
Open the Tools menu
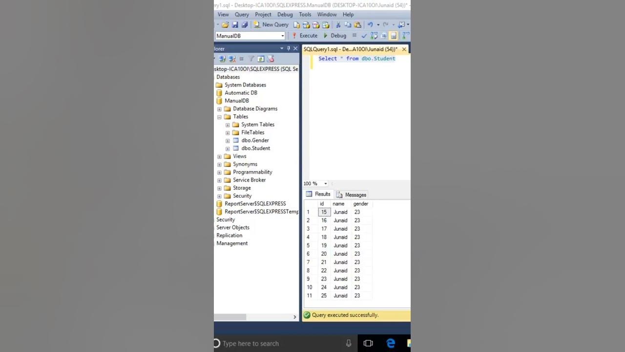click(x=305, y=15)
